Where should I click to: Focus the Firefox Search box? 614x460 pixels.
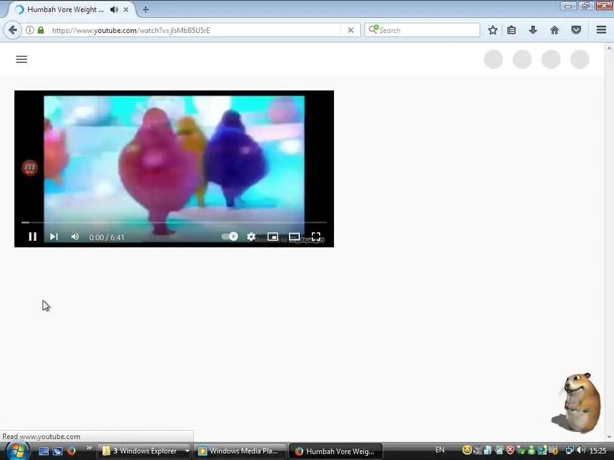tap(422, 30)
